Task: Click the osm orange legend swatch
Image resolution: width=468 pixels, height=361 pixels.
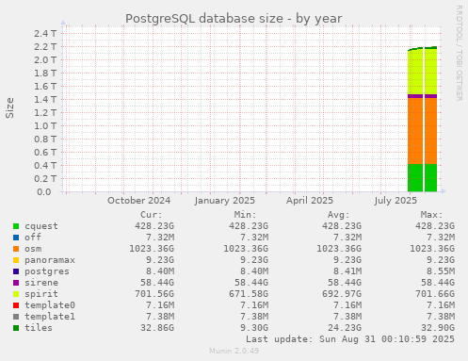Action: tap(16, 249)
